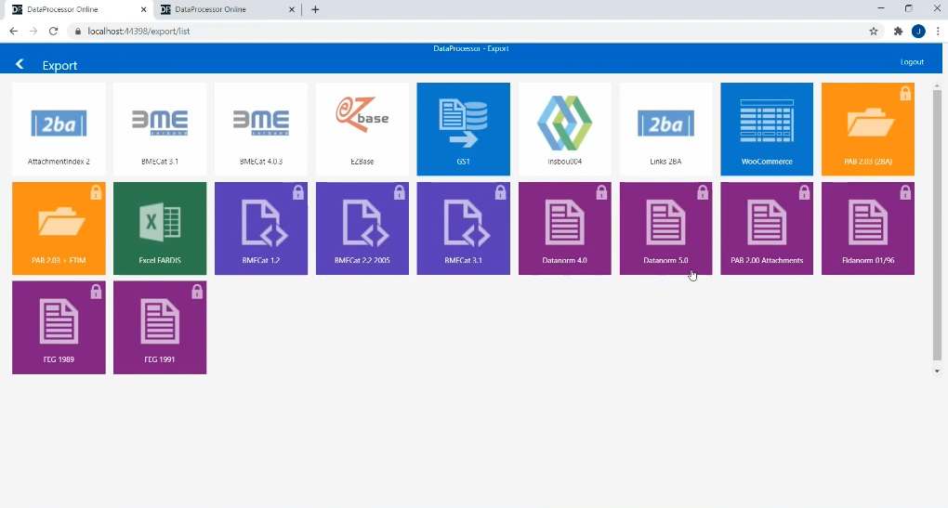948x508 pixels.
Task: Open the Datanorm 5.0 export tile
Action: point(665,228)
